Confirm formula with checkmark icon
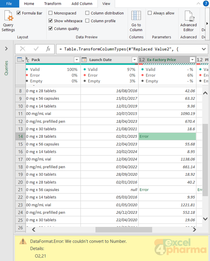 pos(36,49)
